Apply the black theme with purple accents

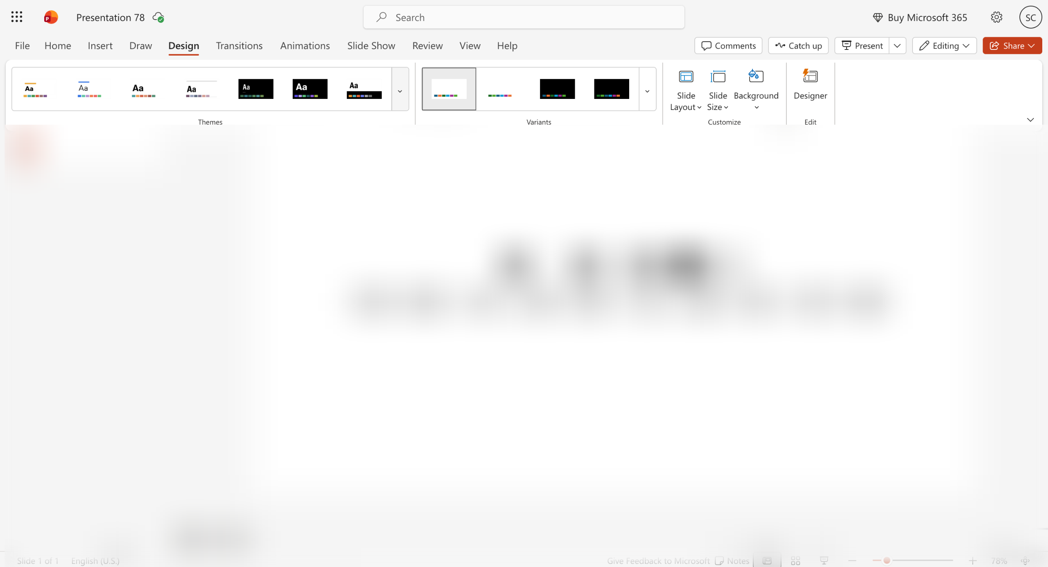click(310, 89)
